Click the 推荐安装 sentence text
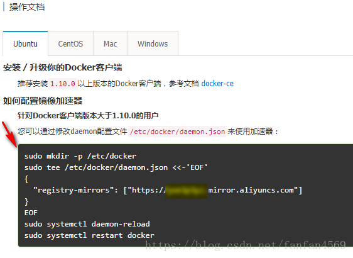This screenshot has height=258, width=353. coord(126,84)
